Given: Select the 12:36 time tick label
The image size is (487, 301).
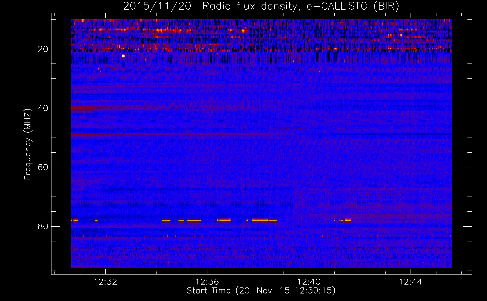Looking at the screenshot, I should 207,282.
